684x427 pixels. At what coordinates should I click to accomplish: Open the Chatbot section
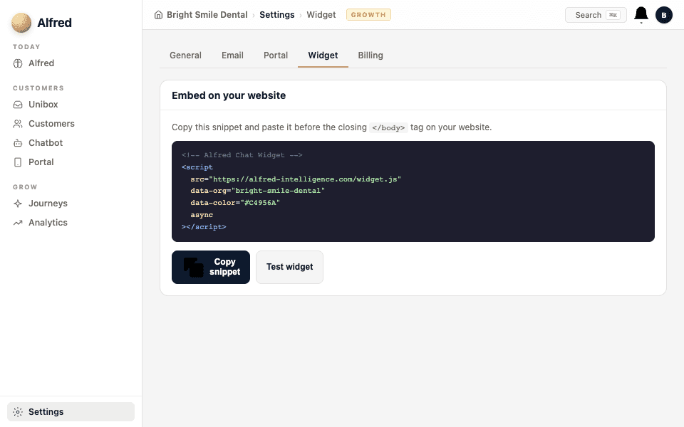click(x=71, y=143)
